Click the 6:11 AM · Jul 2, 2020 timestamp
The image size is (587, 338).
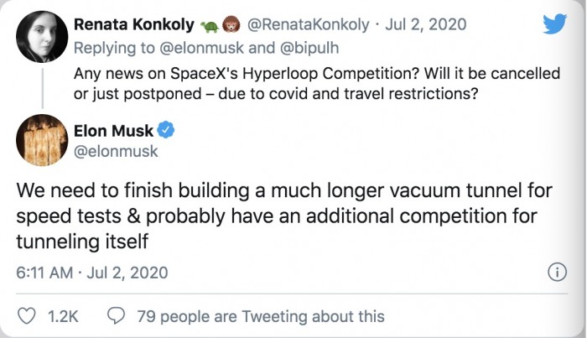pos(92,273)
